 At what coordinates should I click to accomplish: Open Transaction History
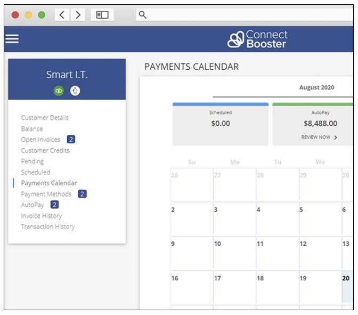[48, 227]
